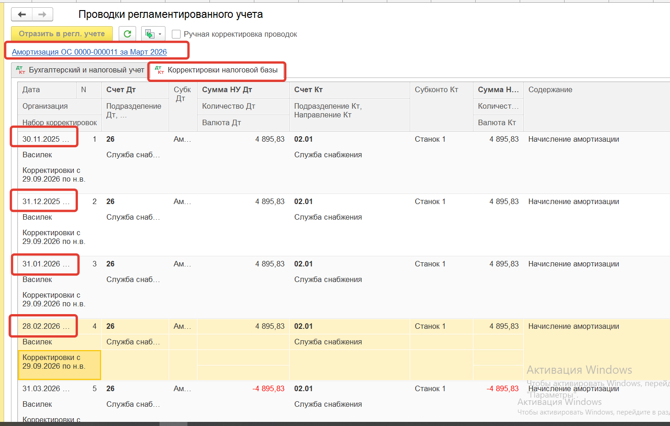Select the date cell 28.02.2026
This screenshot has height=426, width=670.
46,326
